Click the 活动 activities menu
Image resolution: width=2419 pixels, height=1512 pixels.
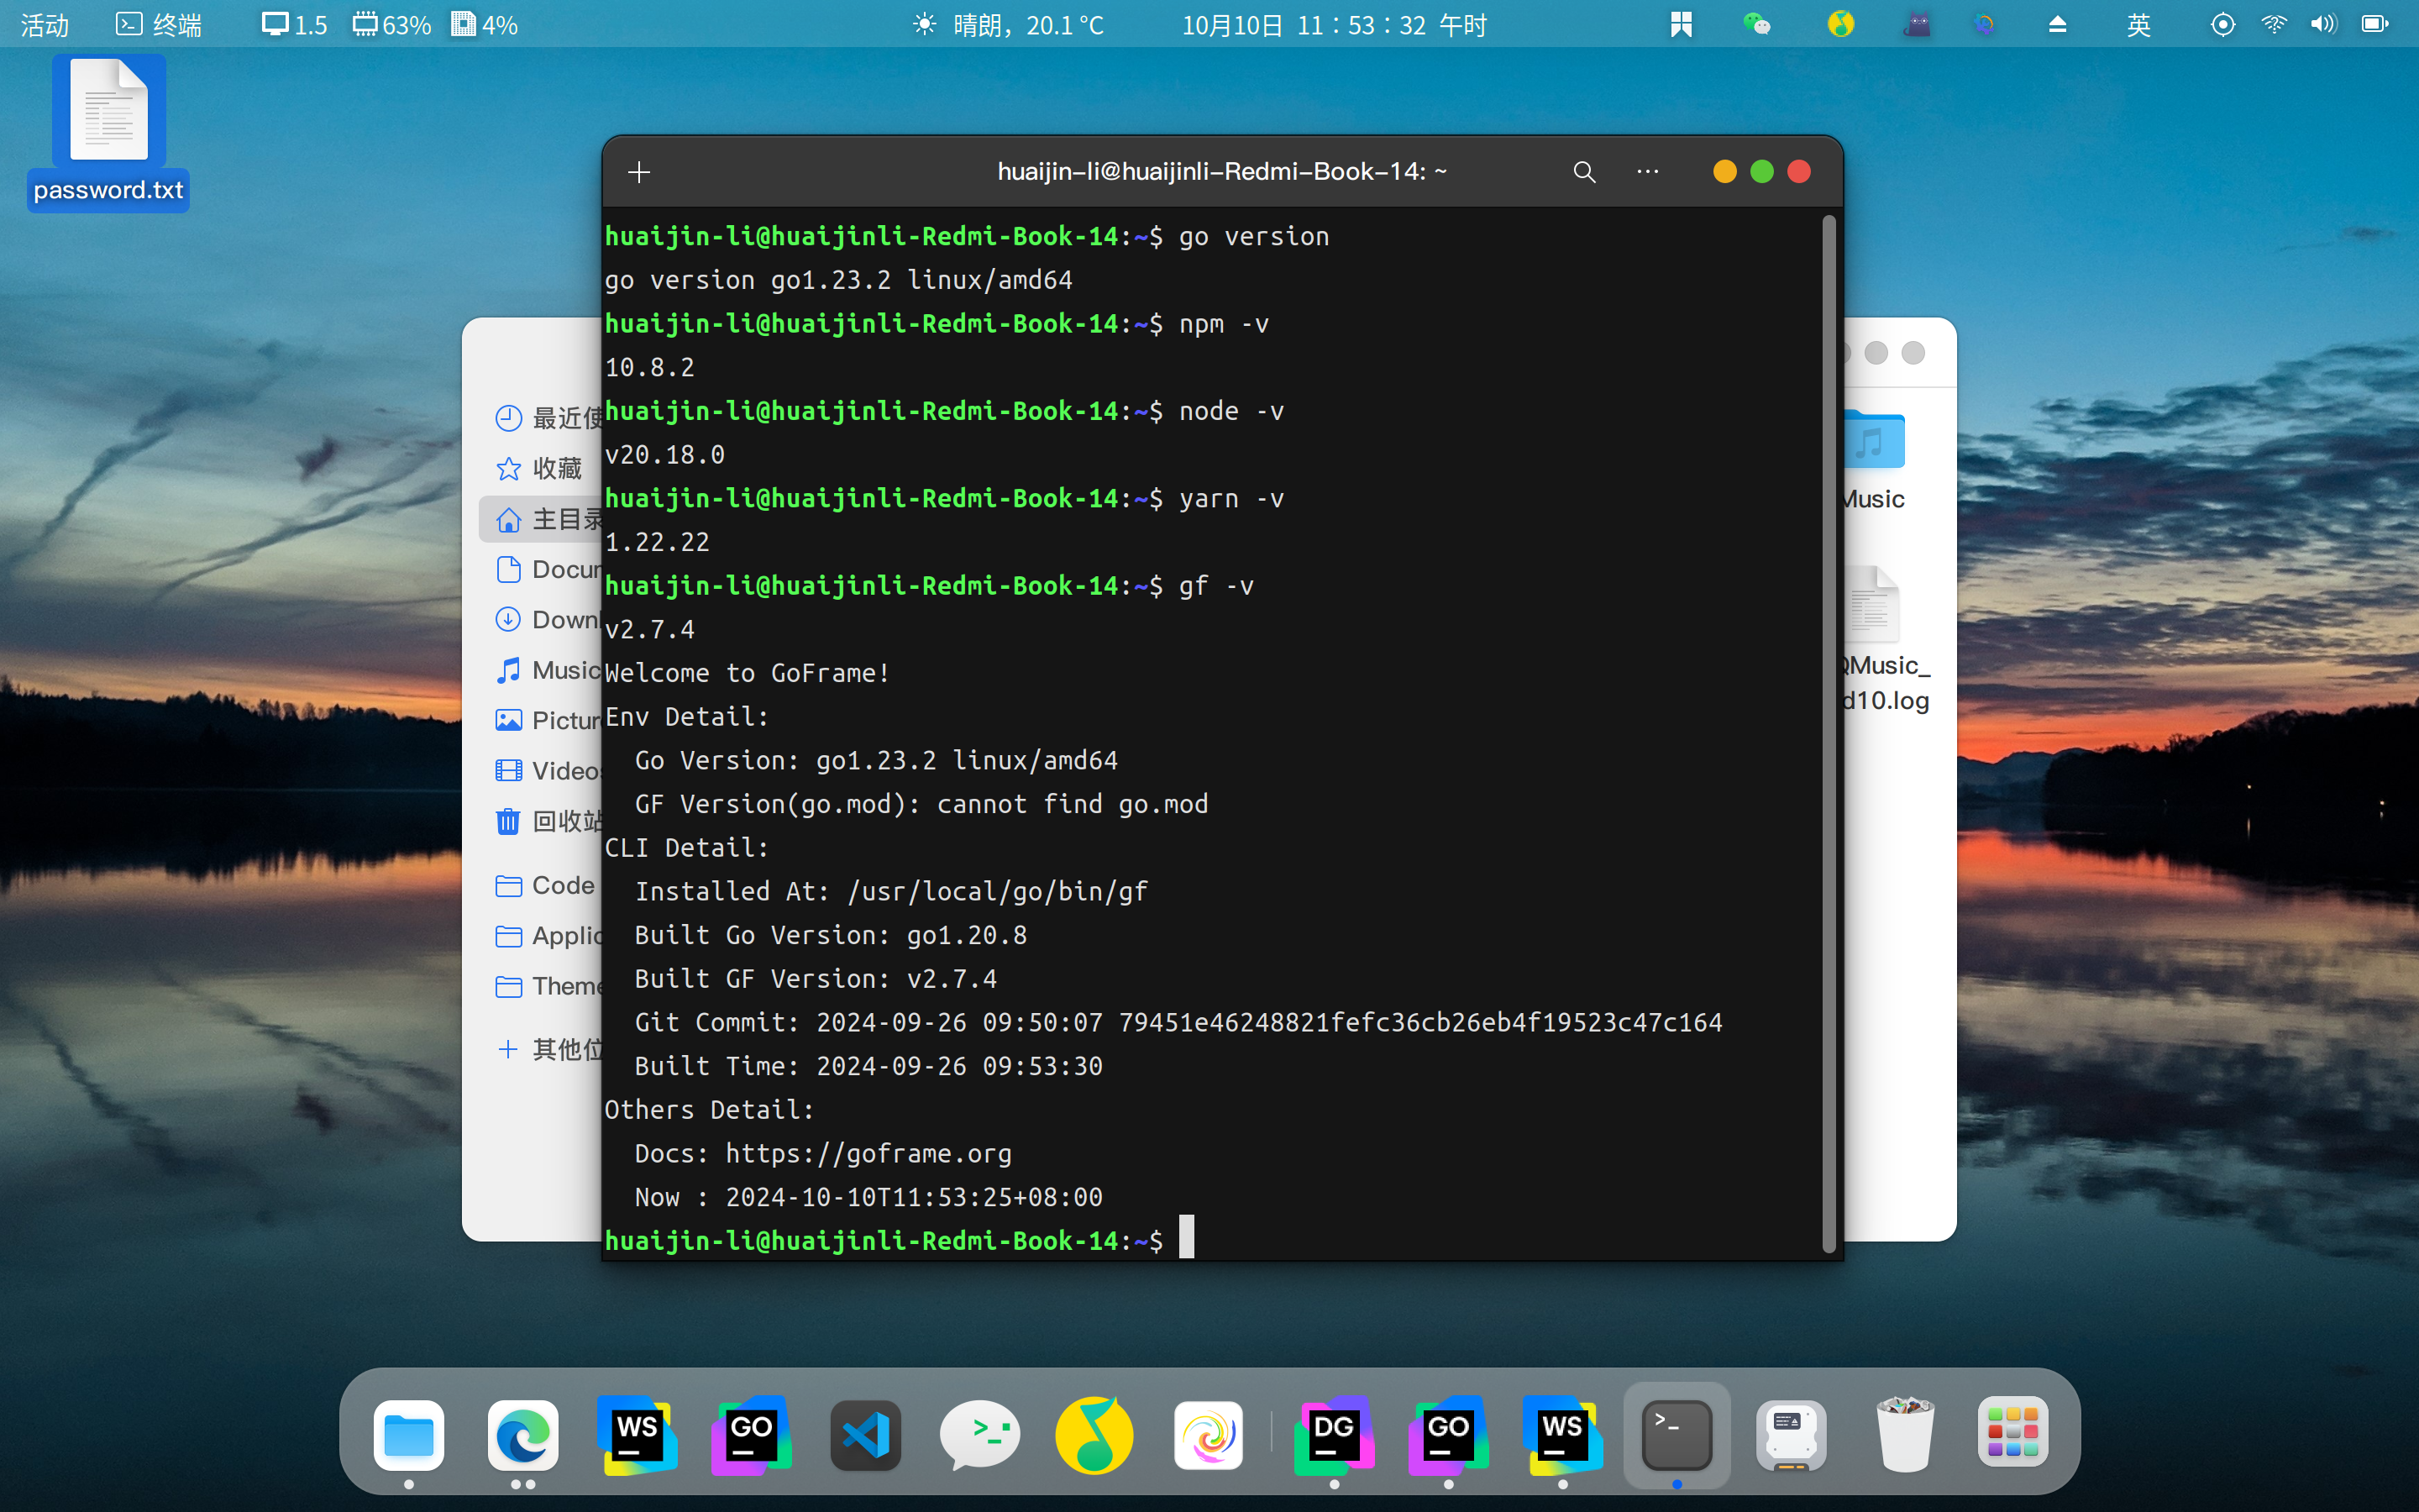pos(45,25)
